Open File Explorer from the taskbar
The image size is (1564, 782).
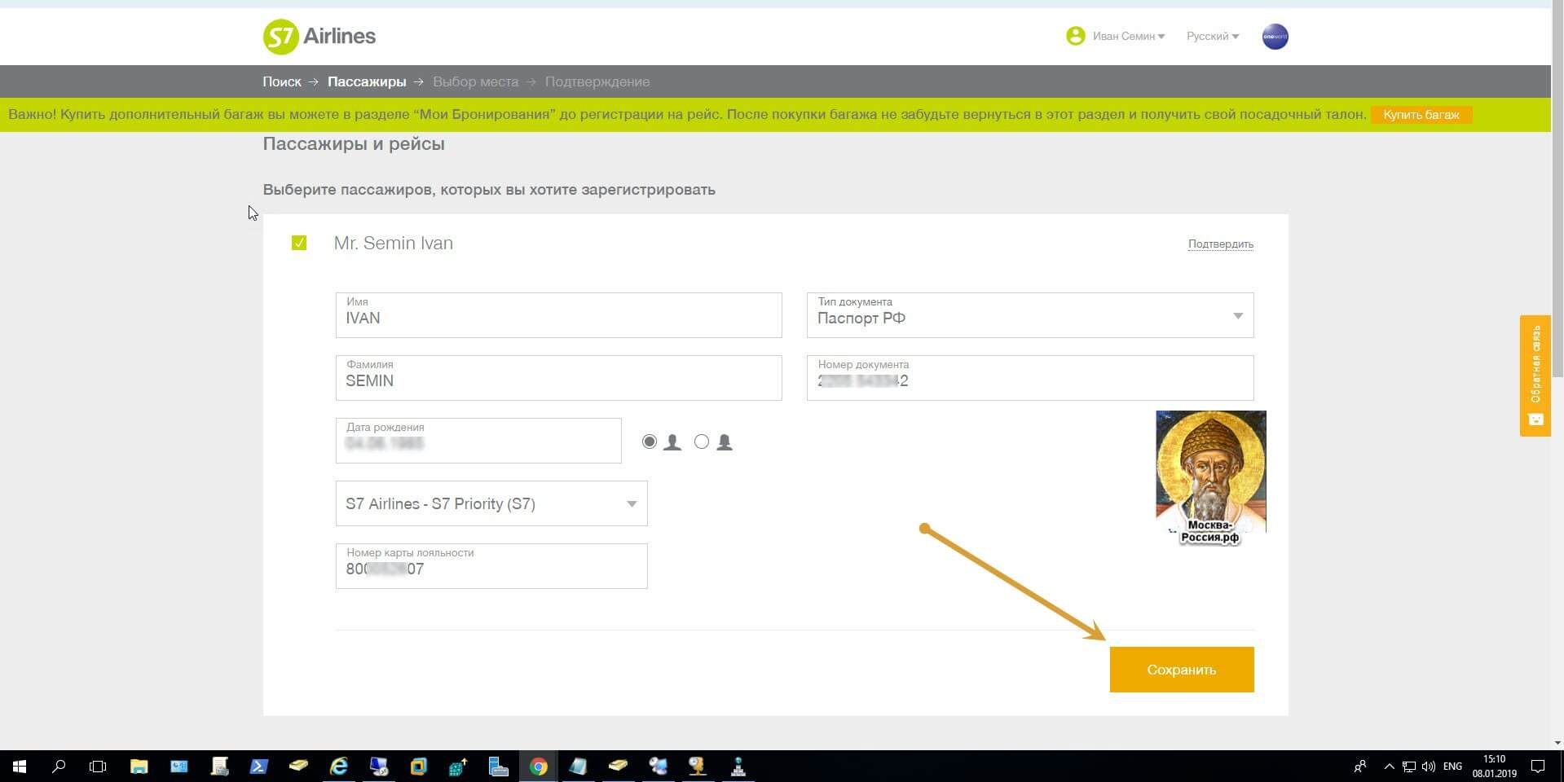pyautogui.click(x=139, y=767)
